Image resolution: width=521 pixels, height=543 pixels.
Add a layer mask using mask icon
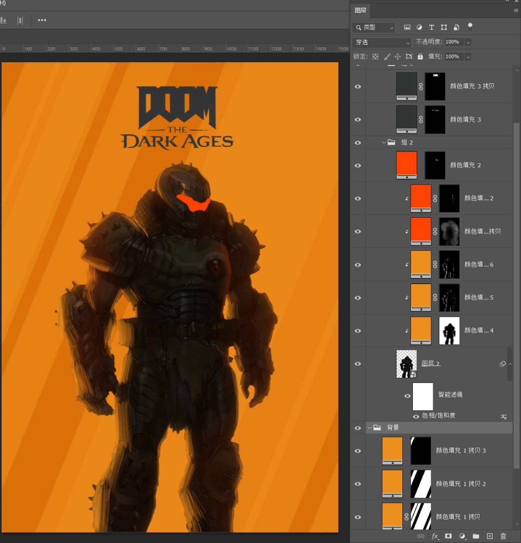tap(448, 536)
